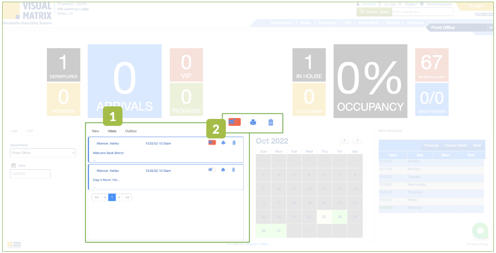Open the Reservations menu
The height and width of the screenshot is (253, 496).
[281, 23]
